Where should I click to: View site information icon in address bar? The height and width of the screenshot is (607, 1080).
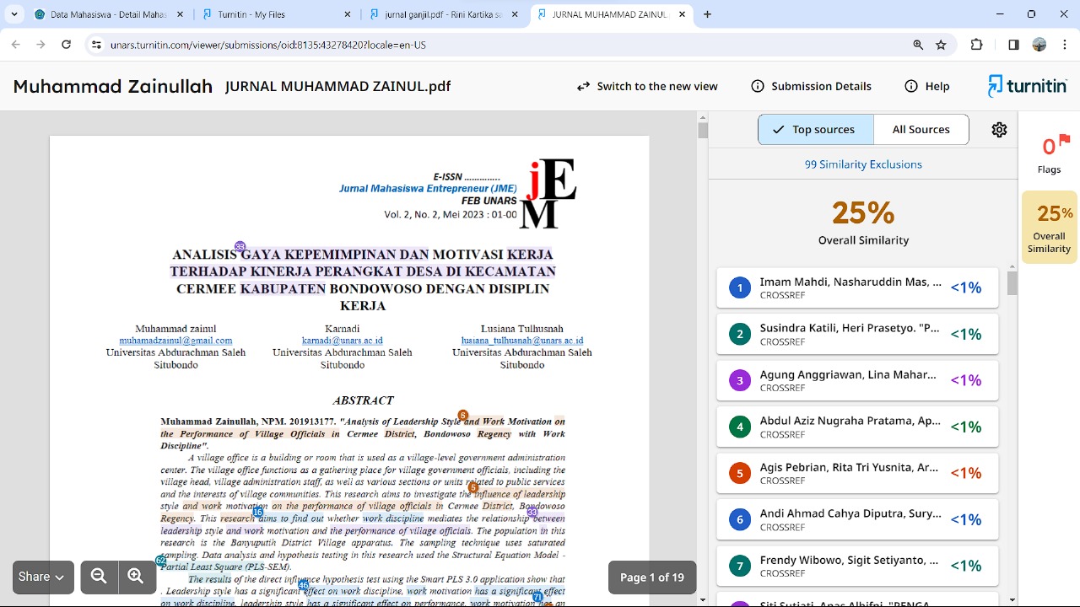[x=96, y=45]
